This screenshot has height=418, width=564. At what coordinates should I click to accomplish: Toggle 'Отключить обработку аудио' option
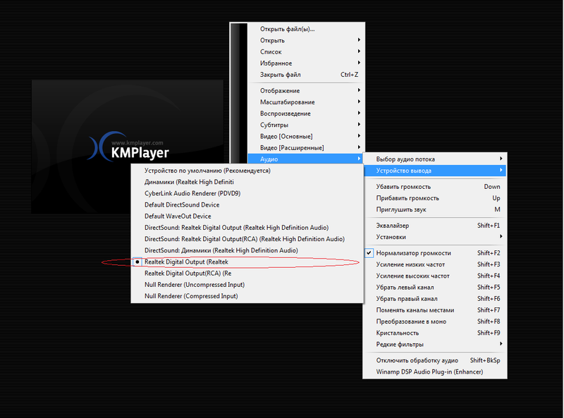435,360
